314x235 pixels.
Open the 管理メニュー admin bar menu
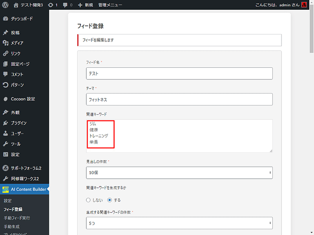point(110,5)
